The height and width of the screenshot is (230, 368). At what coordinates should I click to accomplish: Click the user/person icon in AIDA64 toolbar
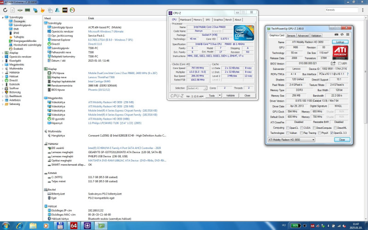[x=57, y=10]
